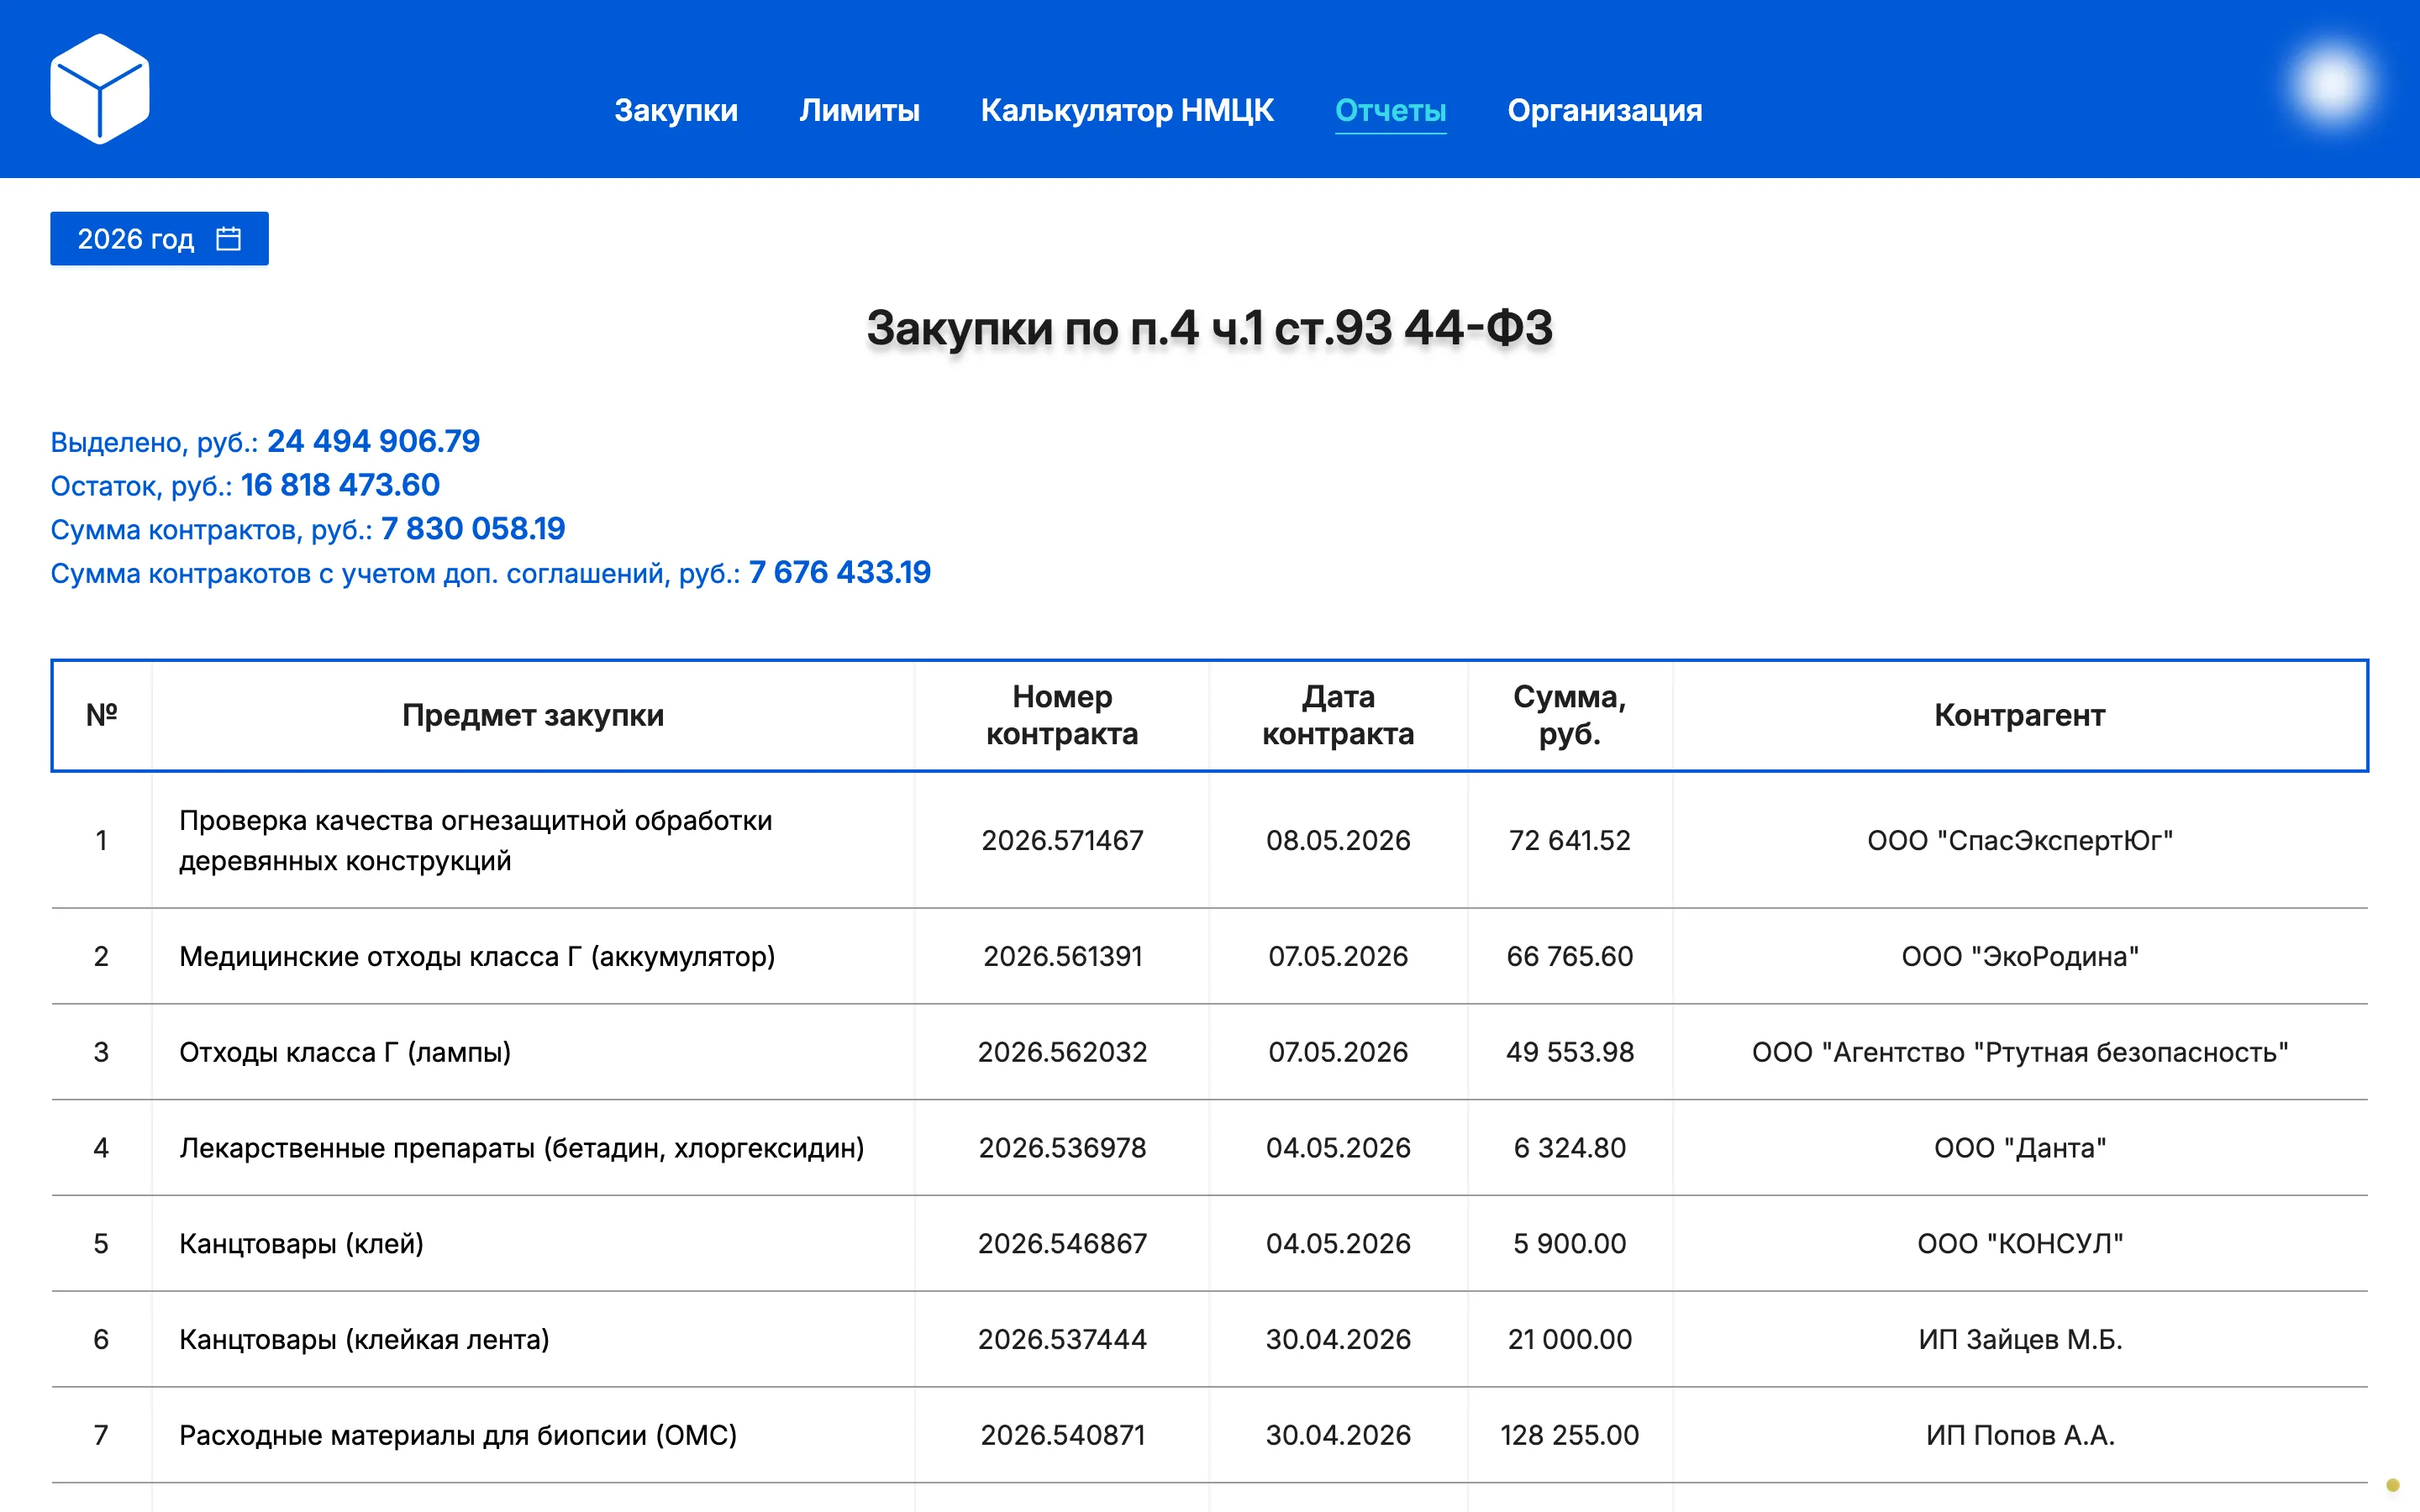Click Сумма контрактов value 7 830 058.19
Screen dimensions: 2420x1512
pos(473,529)
